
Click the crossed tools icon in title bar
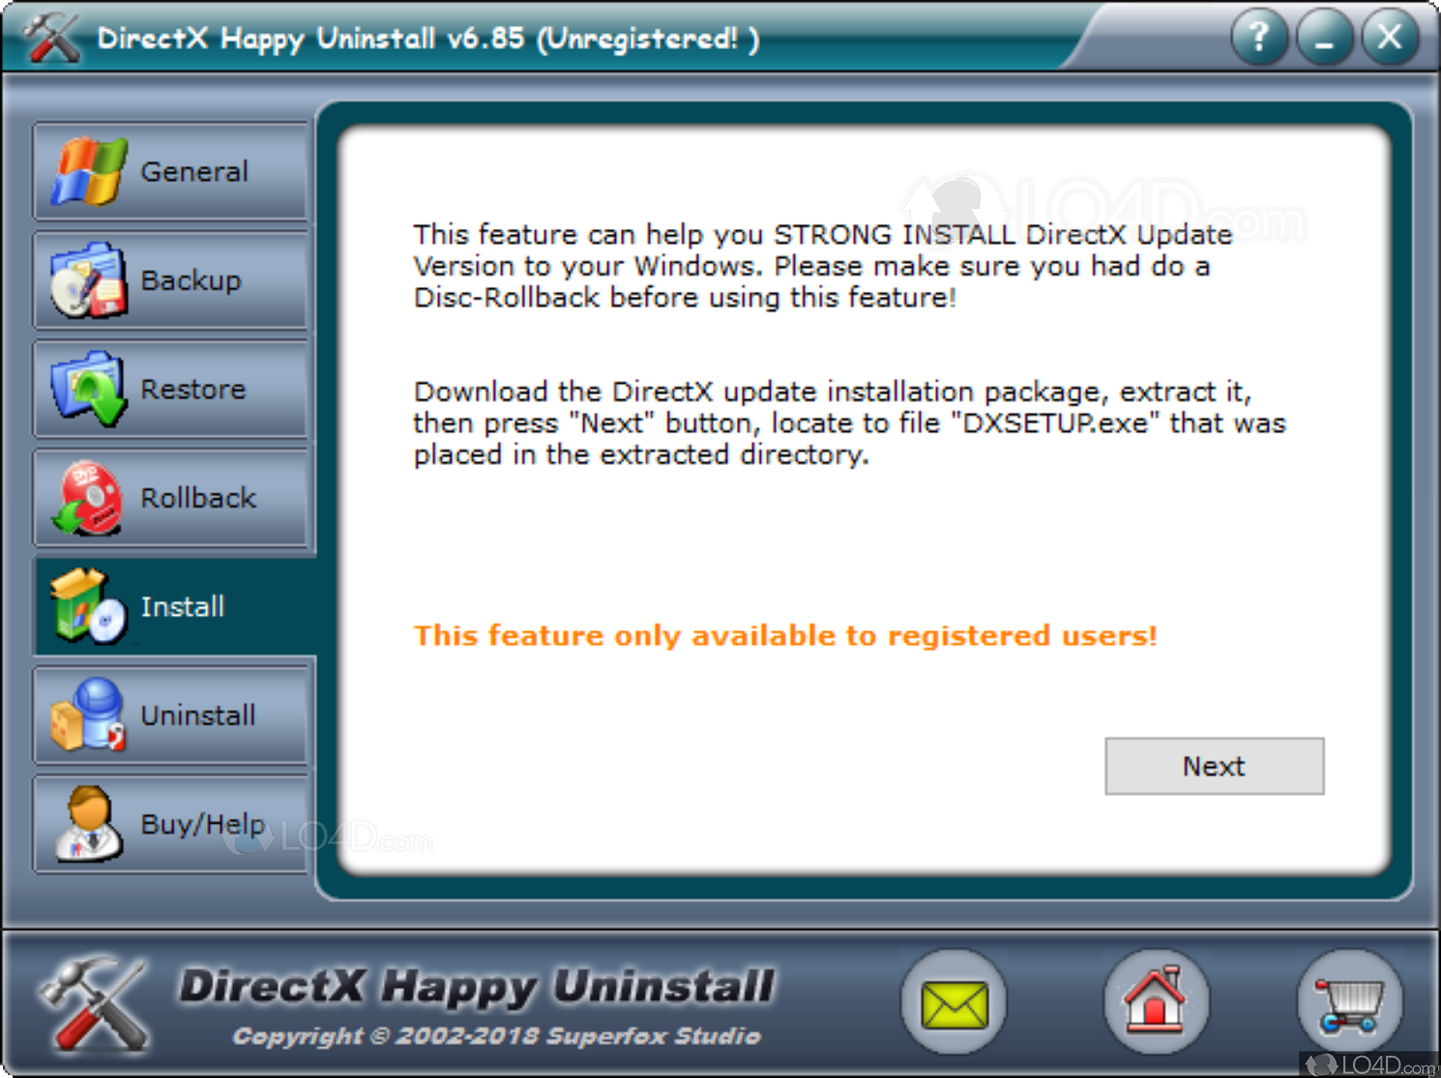click(x=52, y=38)
